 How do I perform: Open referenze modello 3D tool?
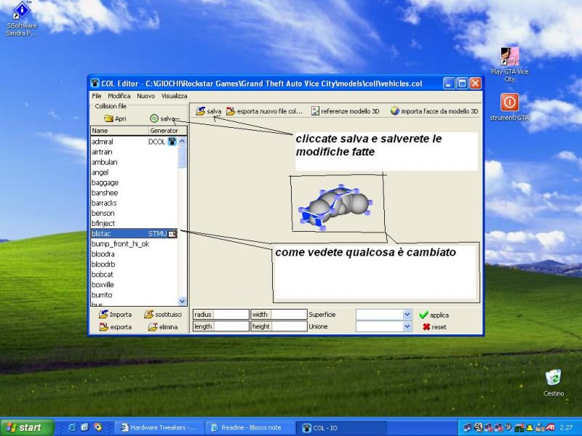click(316, 111)
